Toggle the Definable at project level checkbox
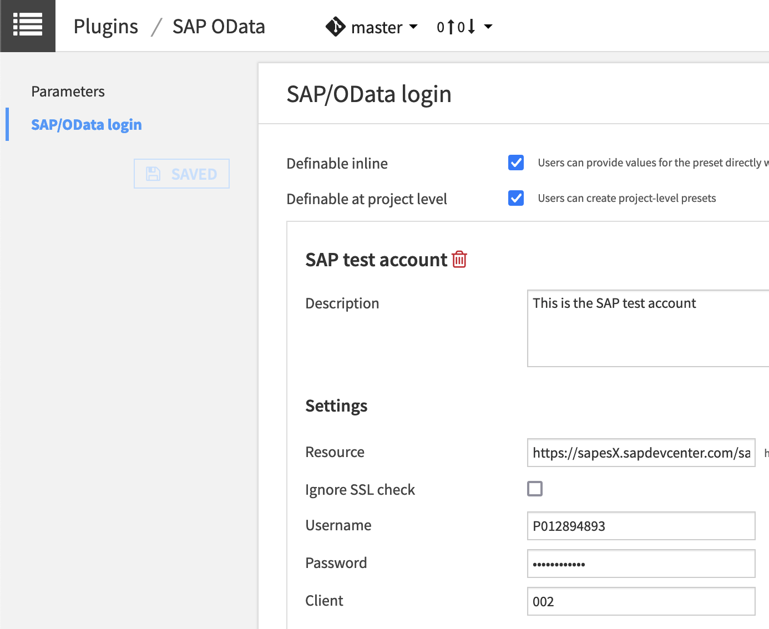The image size is (769, 629). pos(516,198)
